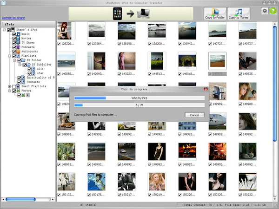Close the Copy in progress dialog
The height and width of the screenshot is (209, 279).
pyautogui.click(x=206, y=88)
